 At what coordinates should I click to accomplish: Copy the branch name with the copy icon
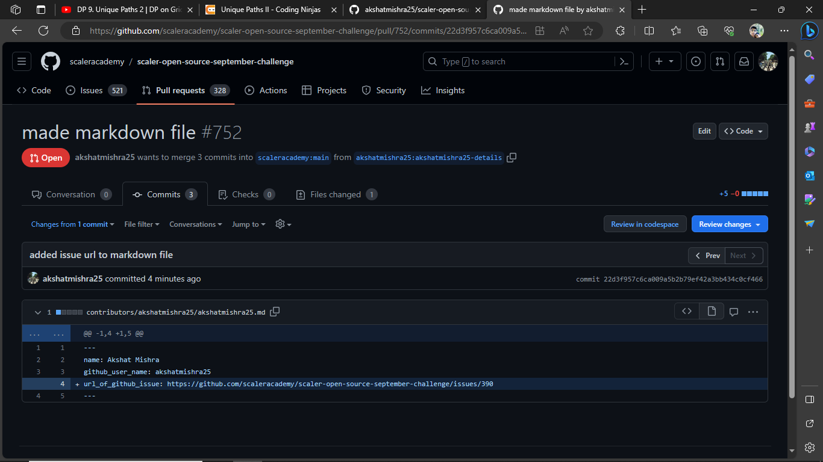[x=512, y=157]
